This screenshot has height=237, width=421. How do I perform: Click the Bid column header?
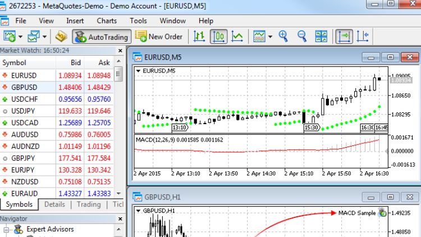coord(70,62)
